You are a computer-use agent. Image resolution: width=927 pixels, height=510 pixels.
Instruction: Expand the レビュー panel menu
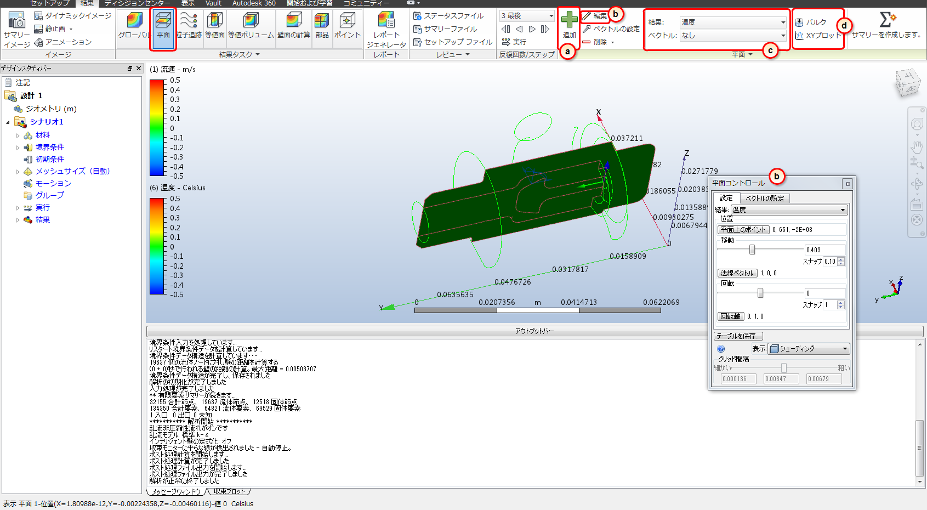453,54
